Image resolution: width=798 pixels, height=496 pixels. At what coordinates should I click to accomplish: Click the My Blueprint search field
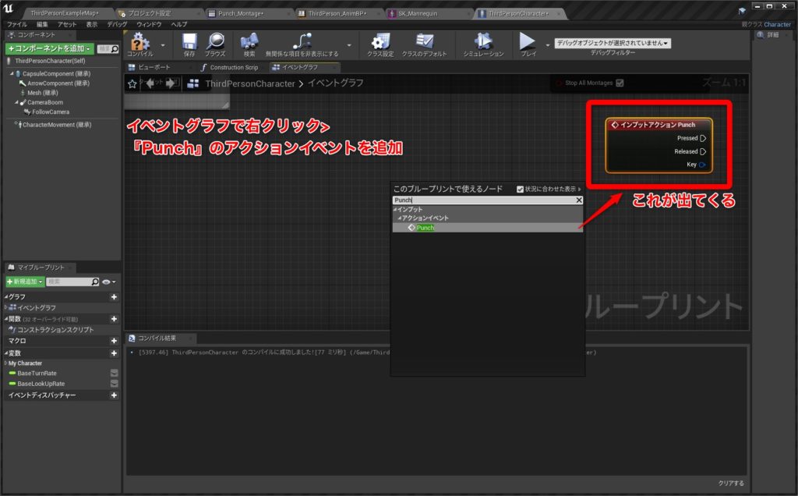click(72, 282)
